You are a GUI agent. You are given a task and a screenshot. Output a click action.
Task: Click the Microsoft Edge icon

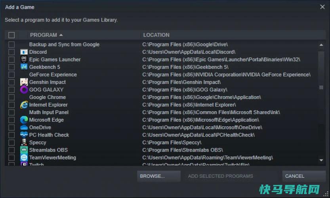click(24, 120)
